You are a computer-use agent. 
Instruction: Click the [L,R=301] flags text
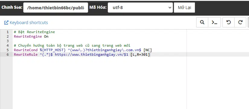pos(140,55)
